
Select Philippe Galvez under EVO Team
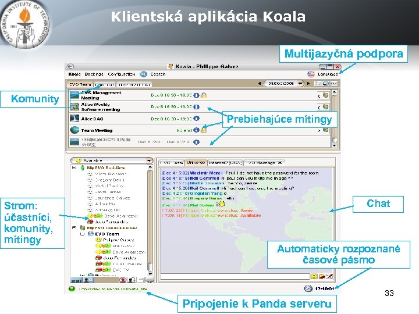[x=119, y=240]
